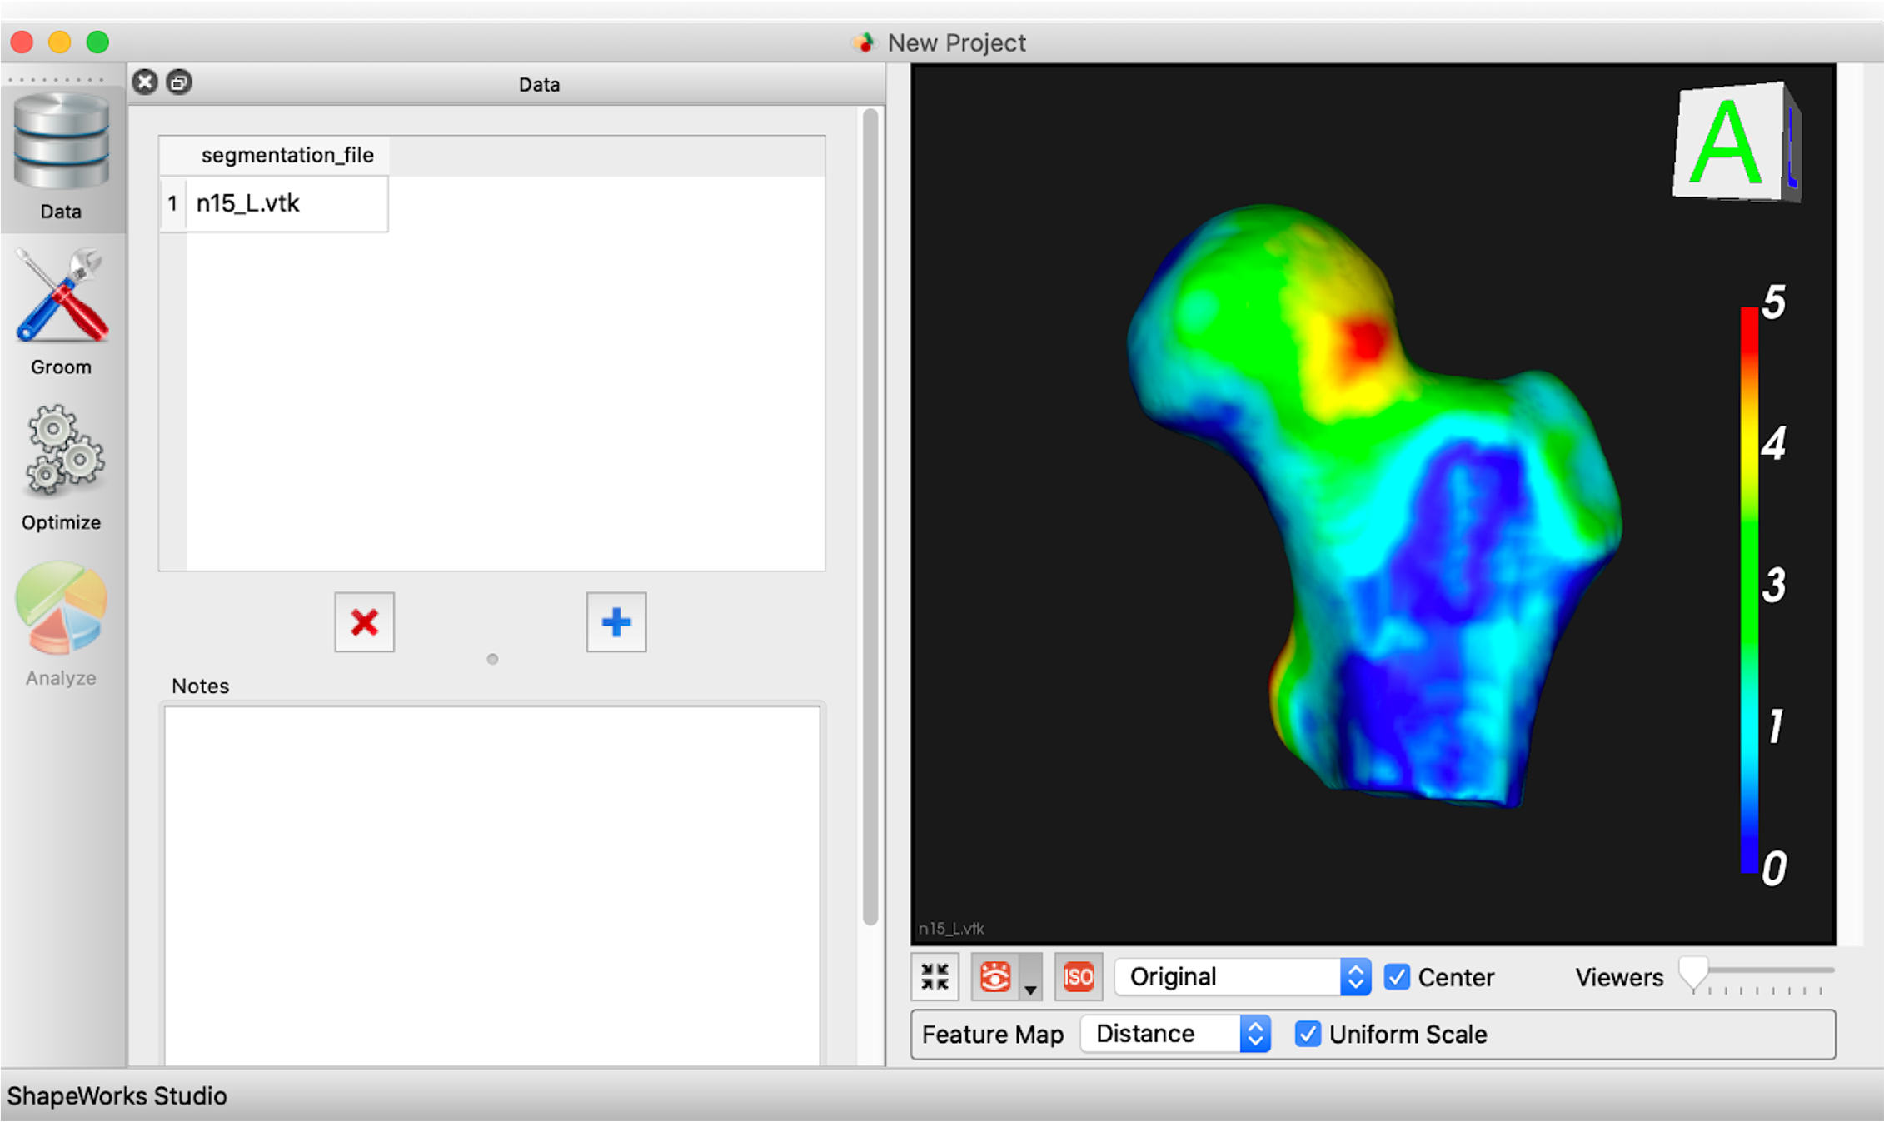The height and width of the screenshot is (1122, 1884).
Task: Select row number 1 header
Action: [172, 203]
